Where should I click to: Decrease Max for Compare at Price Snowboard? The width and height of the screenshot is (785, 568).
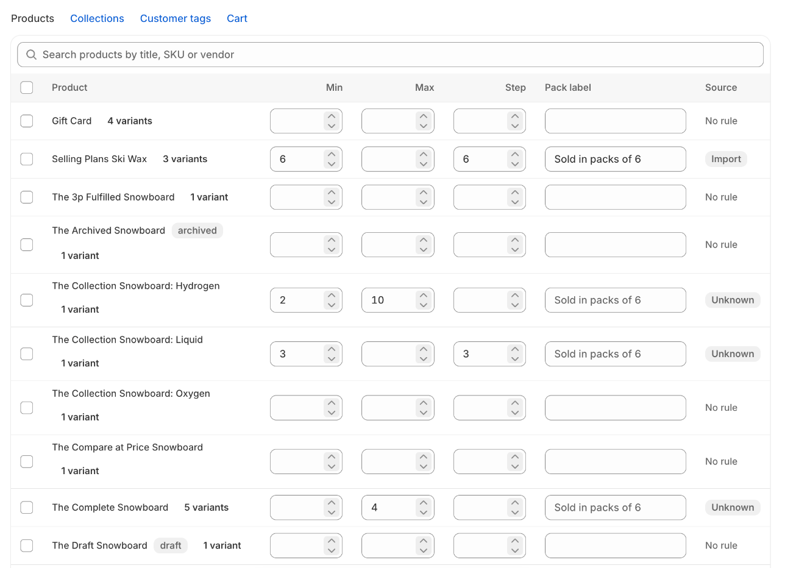(423, 466)
